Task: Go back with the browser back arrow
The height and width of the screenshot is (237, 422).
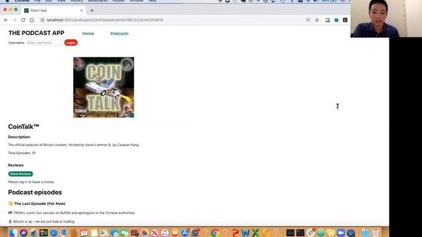Action: coord(6,20)
